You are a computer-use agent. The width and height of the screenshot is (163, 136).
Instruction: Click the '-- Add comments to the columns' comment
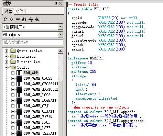[x=99, y=107]
